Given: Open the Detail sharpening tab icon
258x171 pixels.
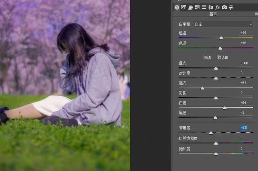Looking at the screenshot, I should point(191,7).
